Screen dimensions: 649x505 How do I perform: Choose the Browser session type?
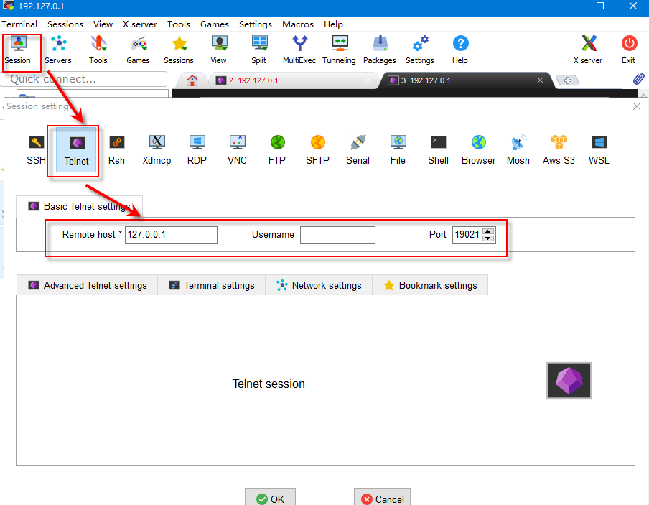point(478,150)
